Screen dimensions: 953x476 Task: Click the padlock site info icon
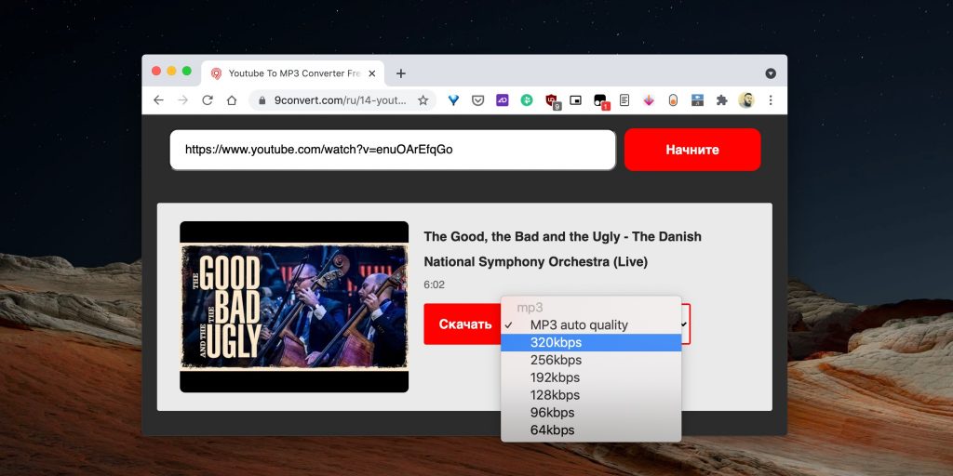tap(262, 100)
